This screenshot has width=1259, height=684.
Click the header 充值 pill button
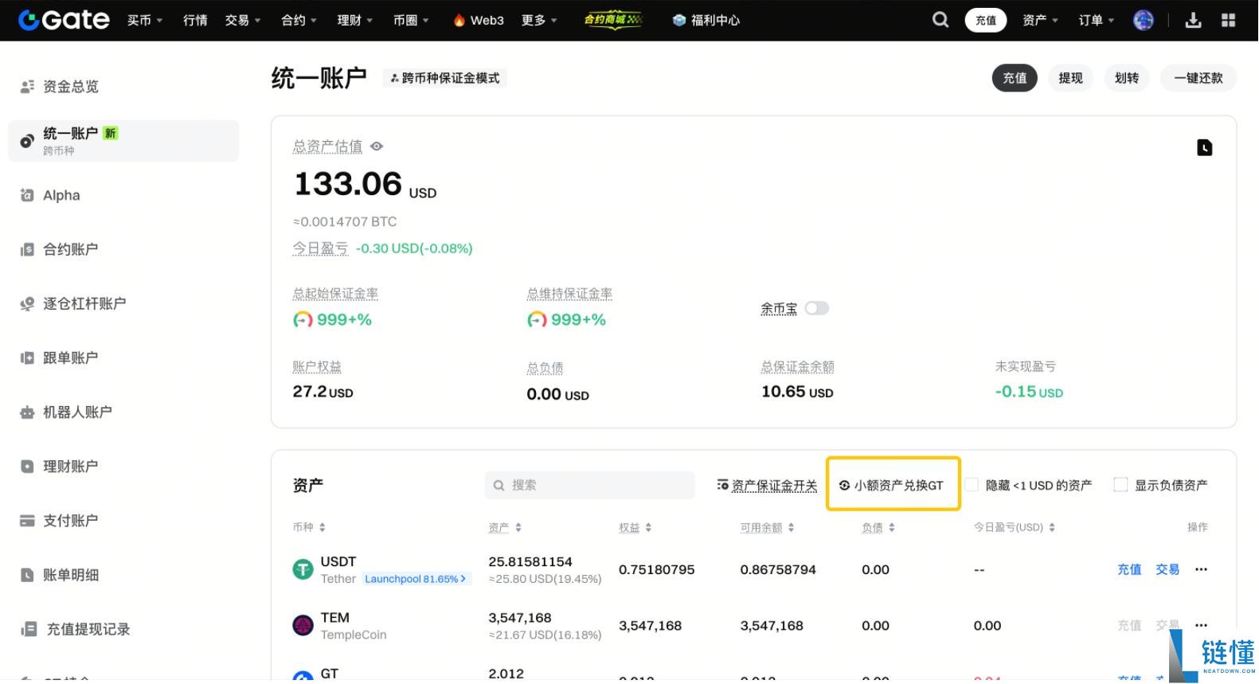coord(986,20)
